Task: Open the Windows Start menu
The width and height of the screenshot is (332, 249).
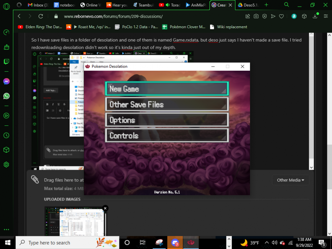Action: 8,243
